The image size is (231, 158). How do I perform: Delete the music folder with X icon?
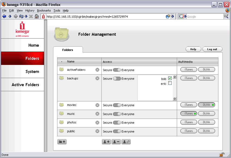97,114
